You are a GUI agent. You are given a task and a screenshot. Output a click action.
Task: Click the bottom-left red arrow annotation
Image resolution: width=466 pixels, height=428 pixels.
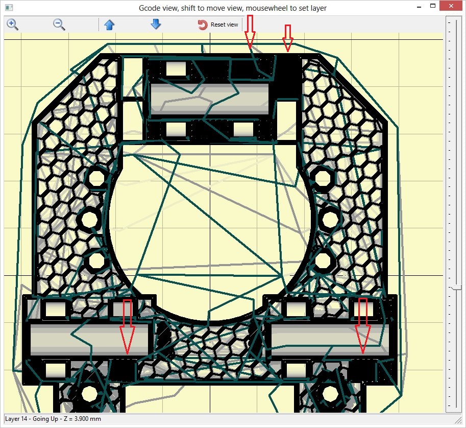(128, 326)
